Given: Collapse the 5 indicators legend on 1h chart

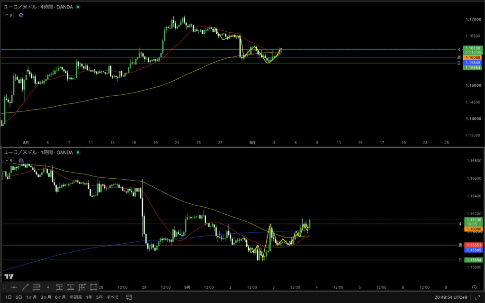Looking at the screenshot, I should click(9, 160).
